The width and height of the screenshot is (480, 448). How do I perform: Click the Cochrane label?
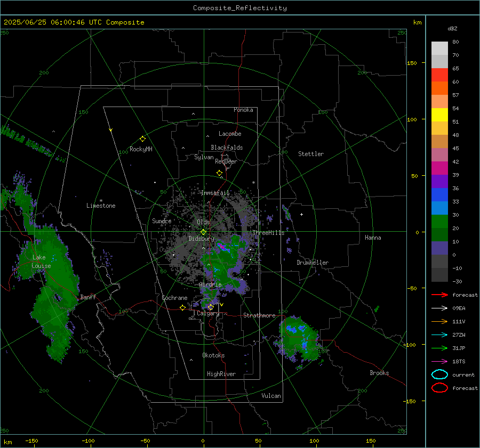[x=174, y=298]
